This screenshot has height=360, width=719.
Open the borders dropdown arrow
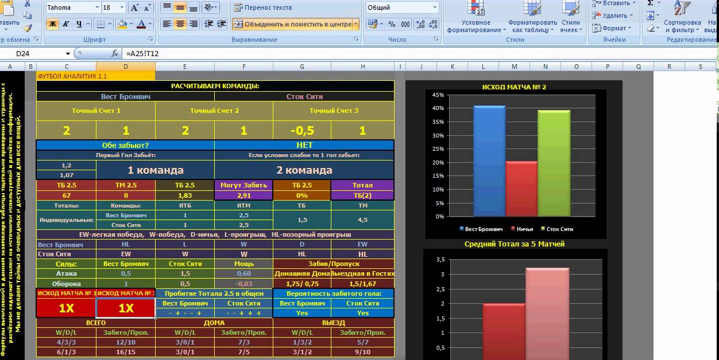(110, 24)
